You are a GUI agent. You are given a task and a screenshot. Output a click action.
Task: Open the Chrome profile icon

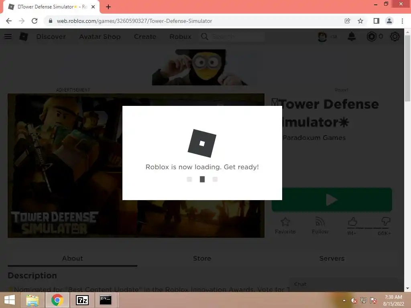(389, 21)
